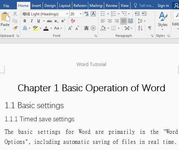Image resolution: width=179 pixels, height=150 pixels.
Task: Click the Asian Layout icon
Action: (127, 28)
